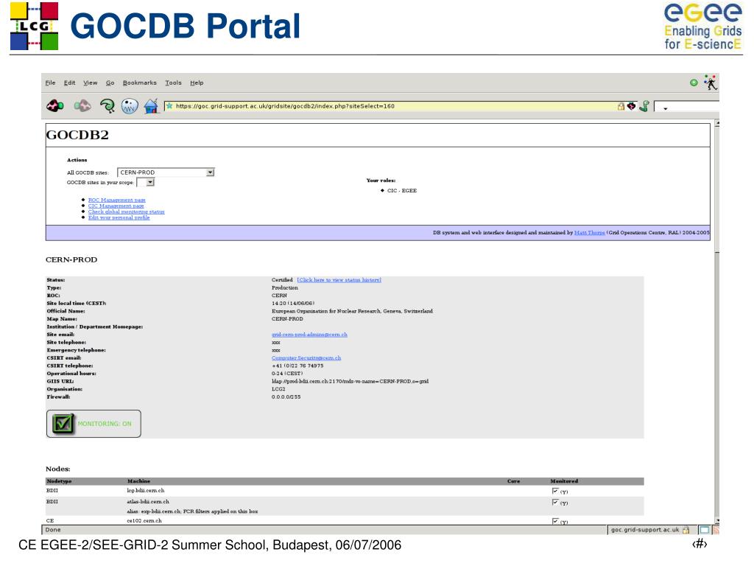Click the Nodetype column header
The image size is (754, 566).
click(59, 481)
